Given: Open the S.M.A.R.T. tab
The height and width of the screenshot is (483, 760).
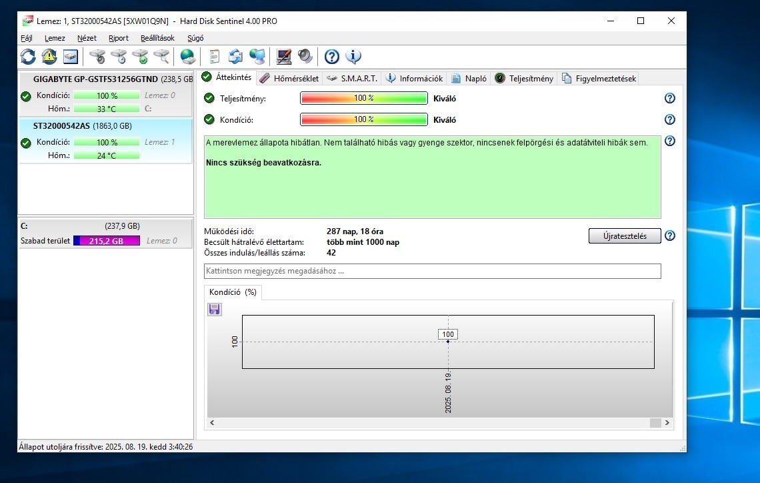Looking at the screenshot, I should click(352, 79).
